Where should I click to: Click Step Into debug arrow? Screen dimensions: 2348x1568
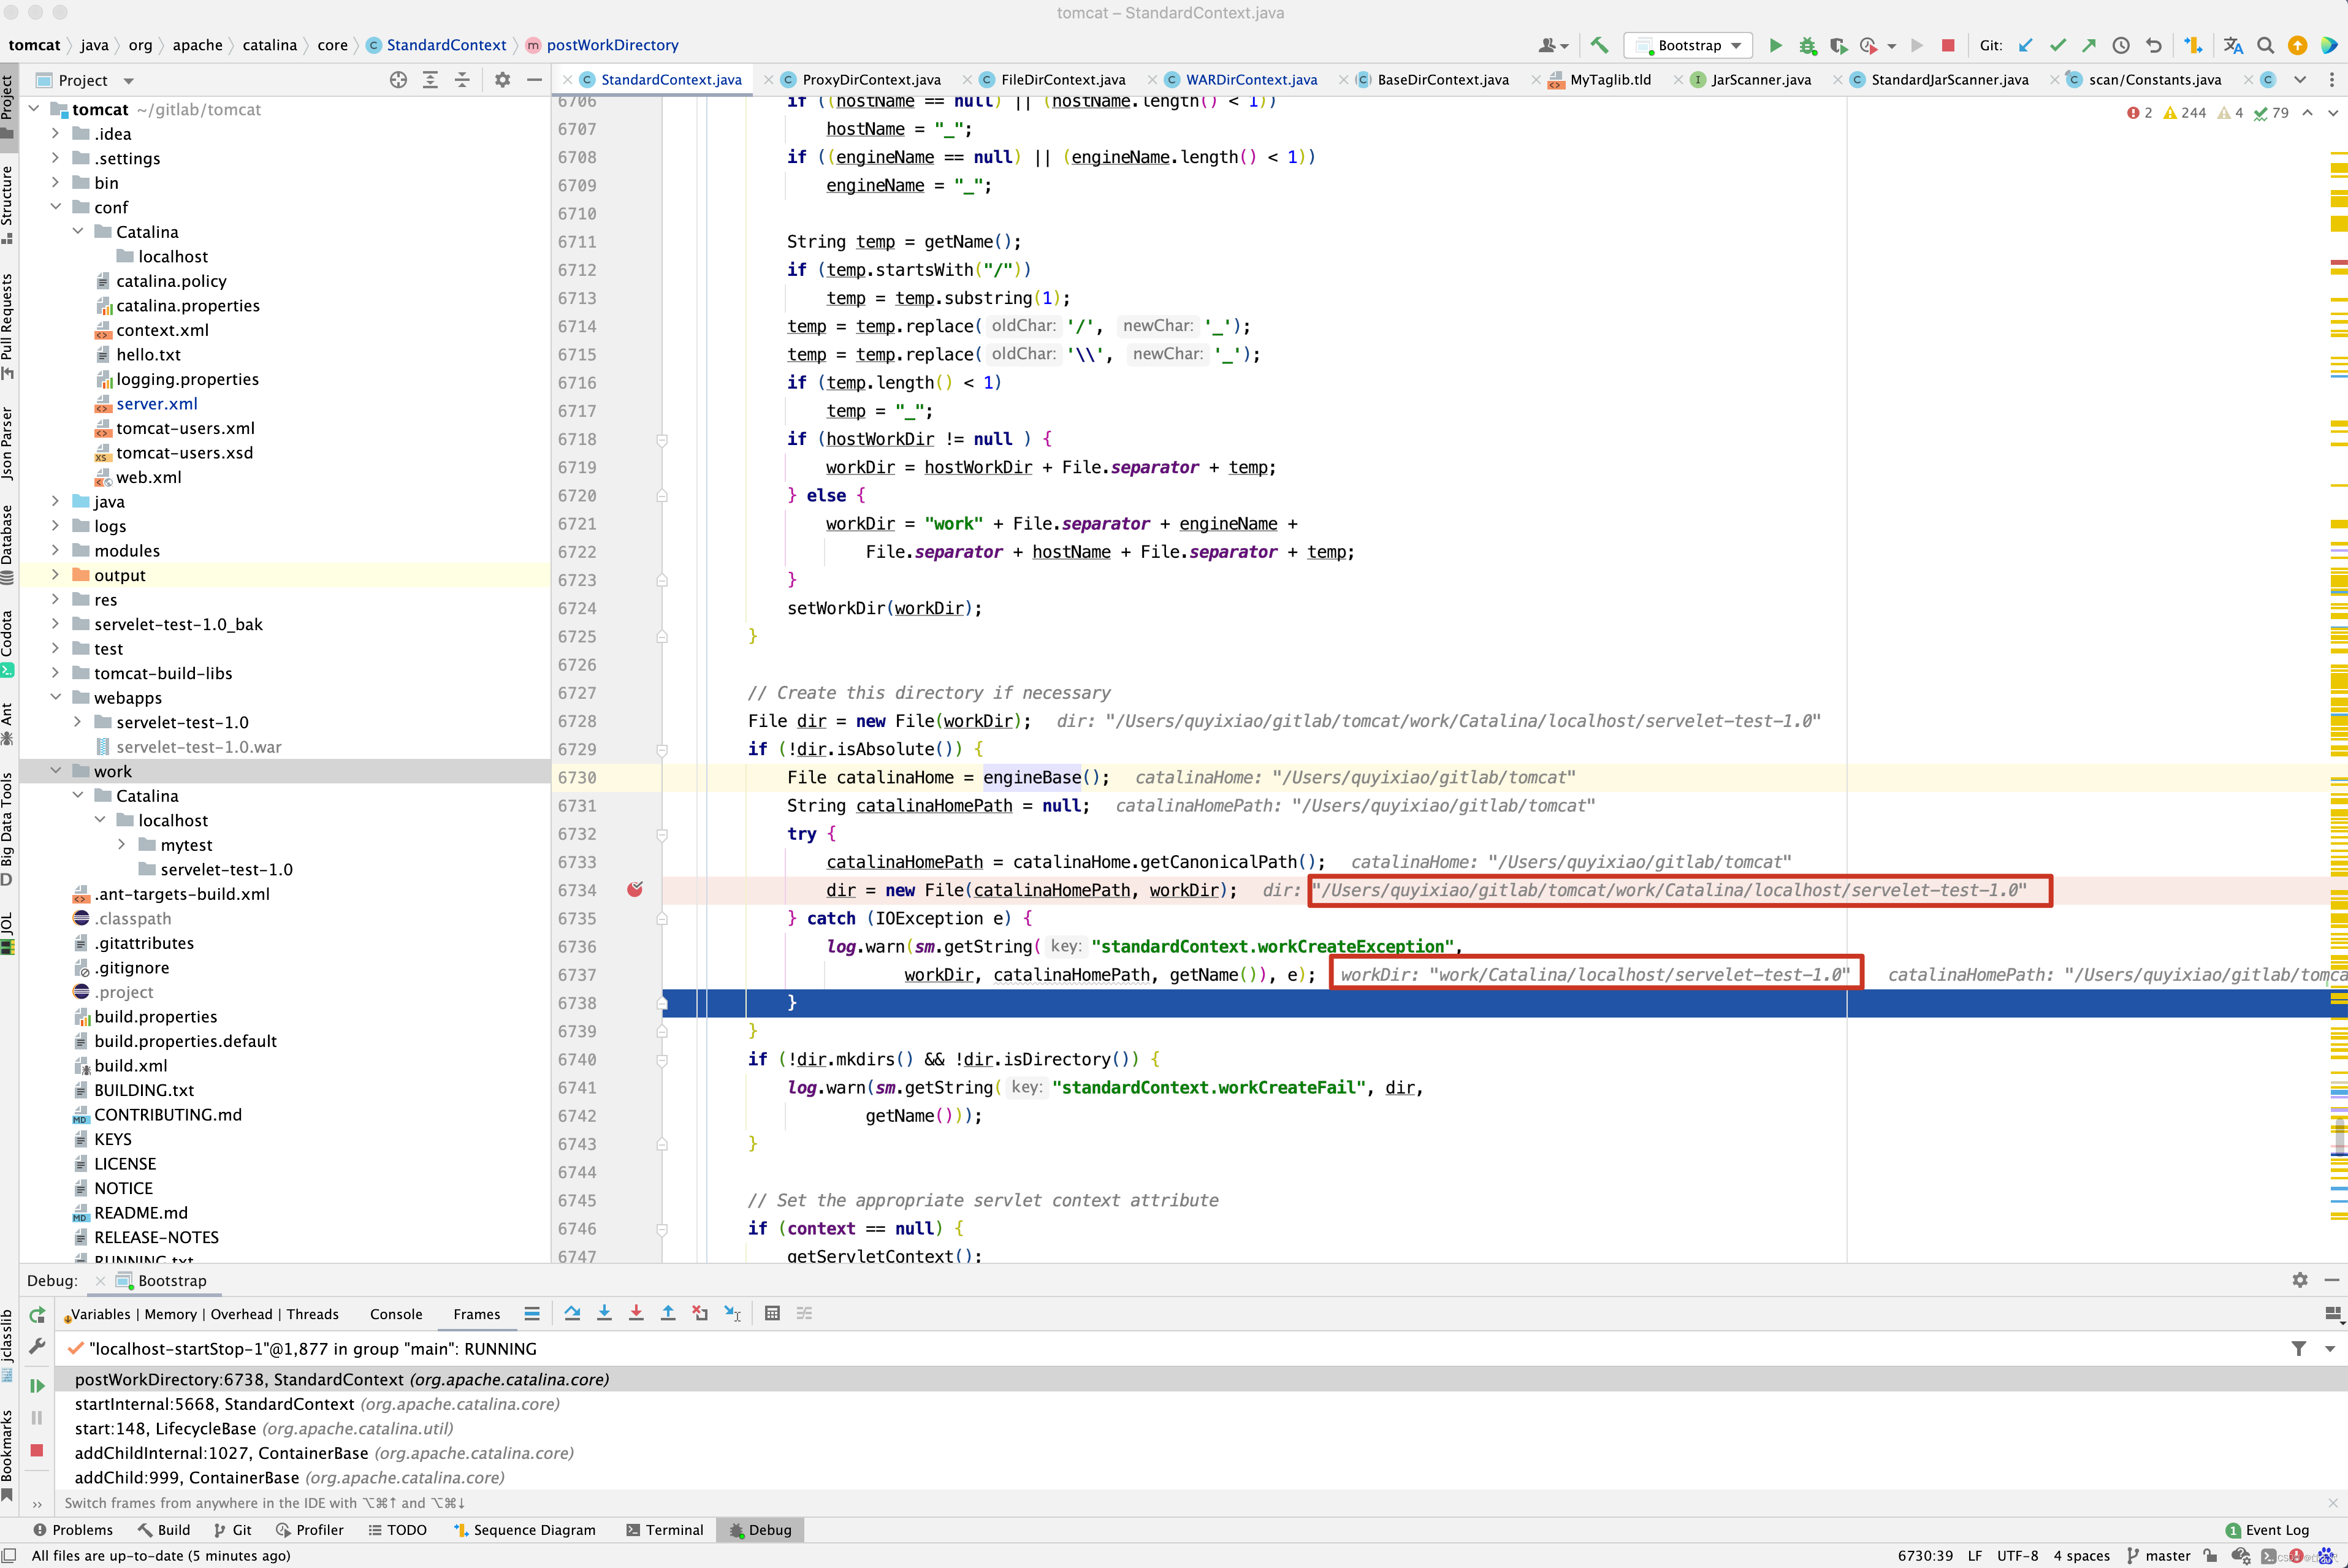tap(604, 1314)
